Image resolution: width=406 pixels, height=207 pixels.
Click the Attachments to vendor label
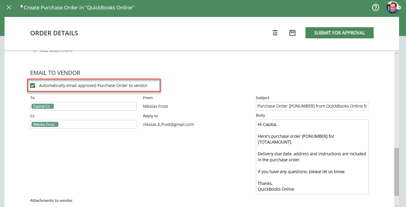click(x=51, y=200)
